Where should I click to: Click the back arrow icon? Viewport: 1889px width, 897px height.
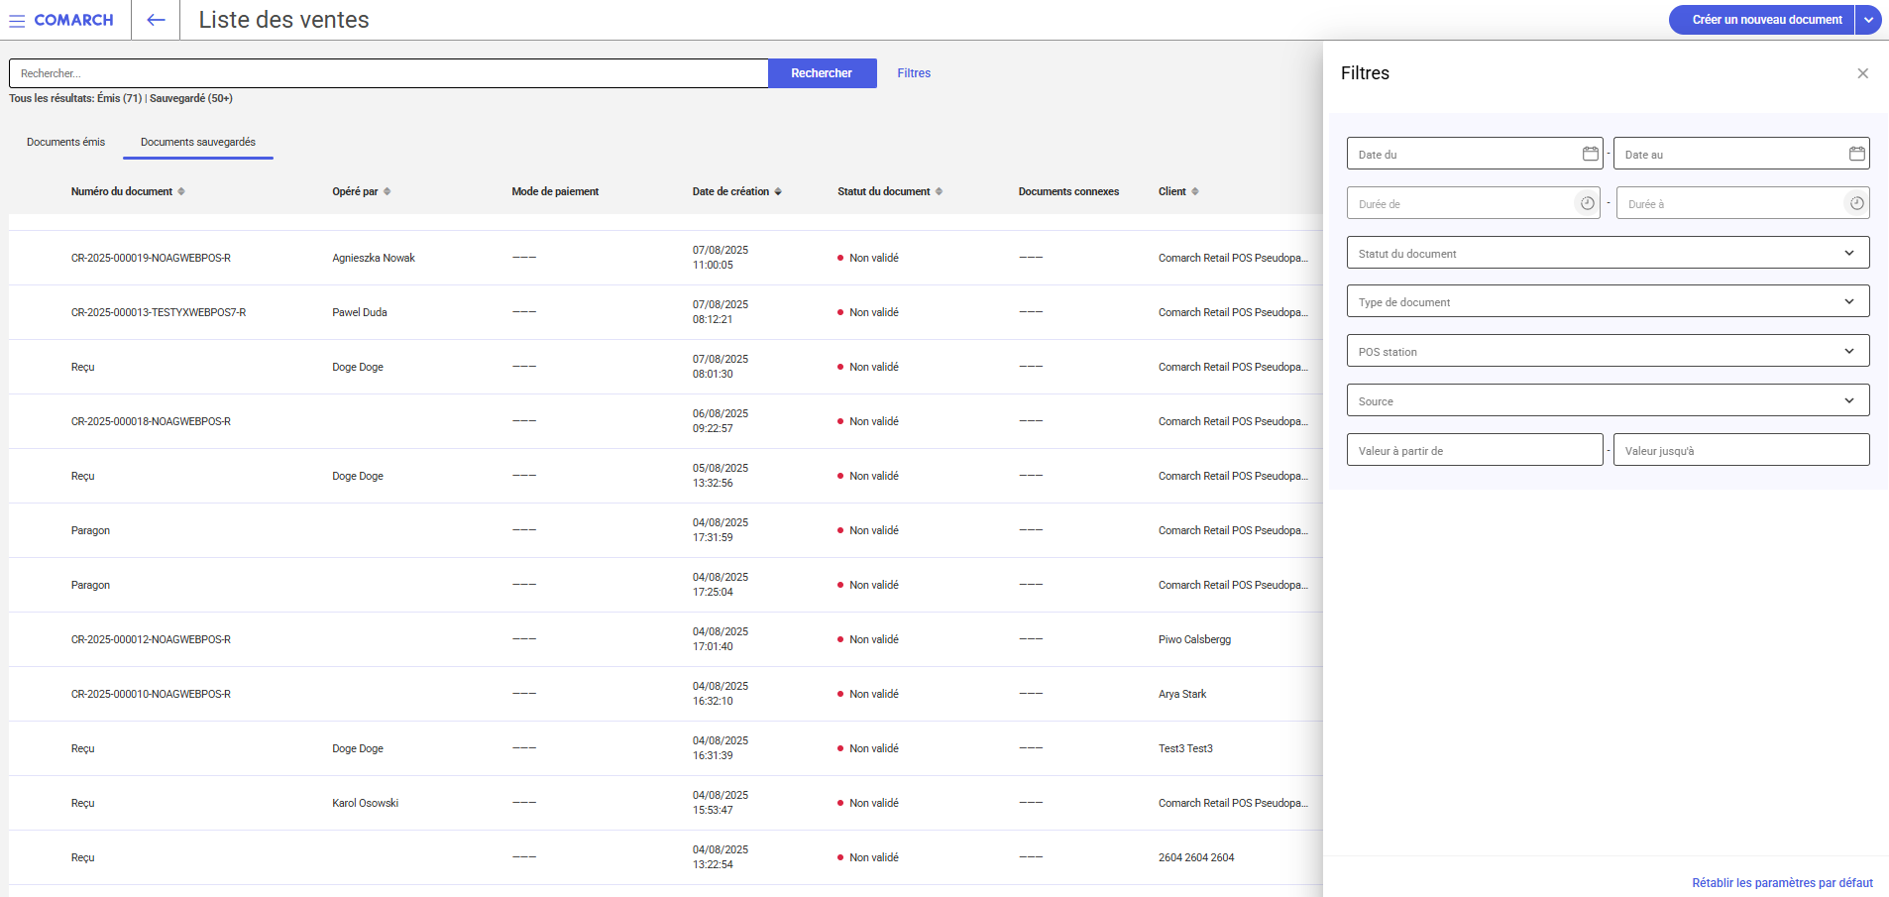click(x=156, y=20)
